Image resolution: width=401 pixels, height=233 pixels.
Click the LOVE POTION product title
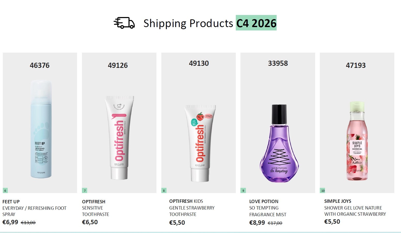pyautogui.click(x=264, y=201)
